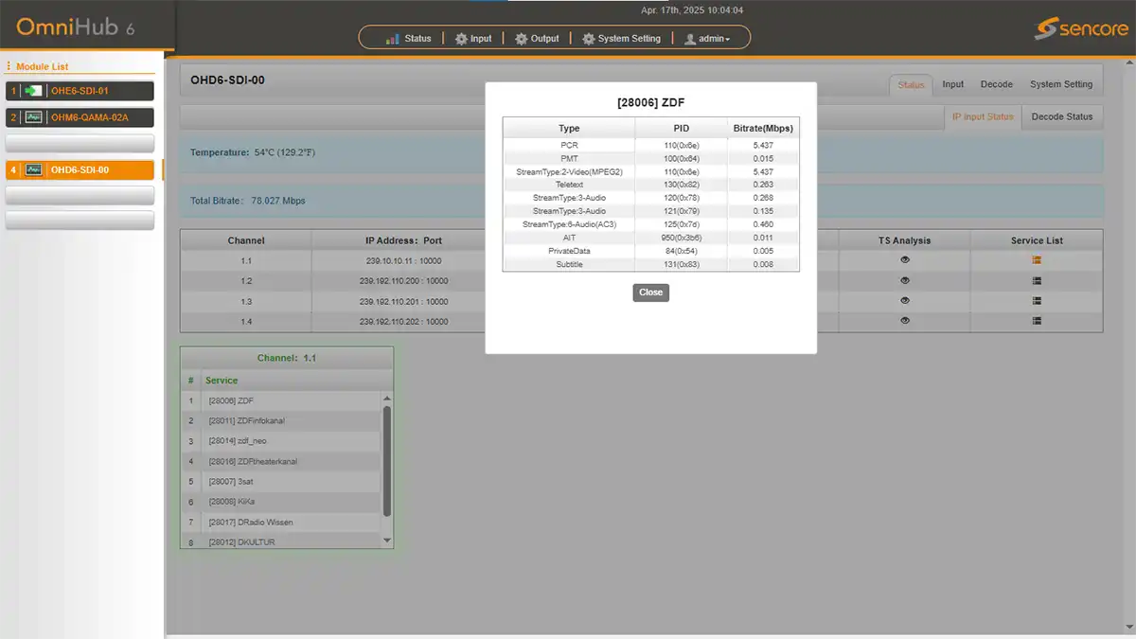The height and width of the screenshot is (639, 1136).
Task: Open TS Analysis eye for channel 1.2
Action: click(905, 281)
